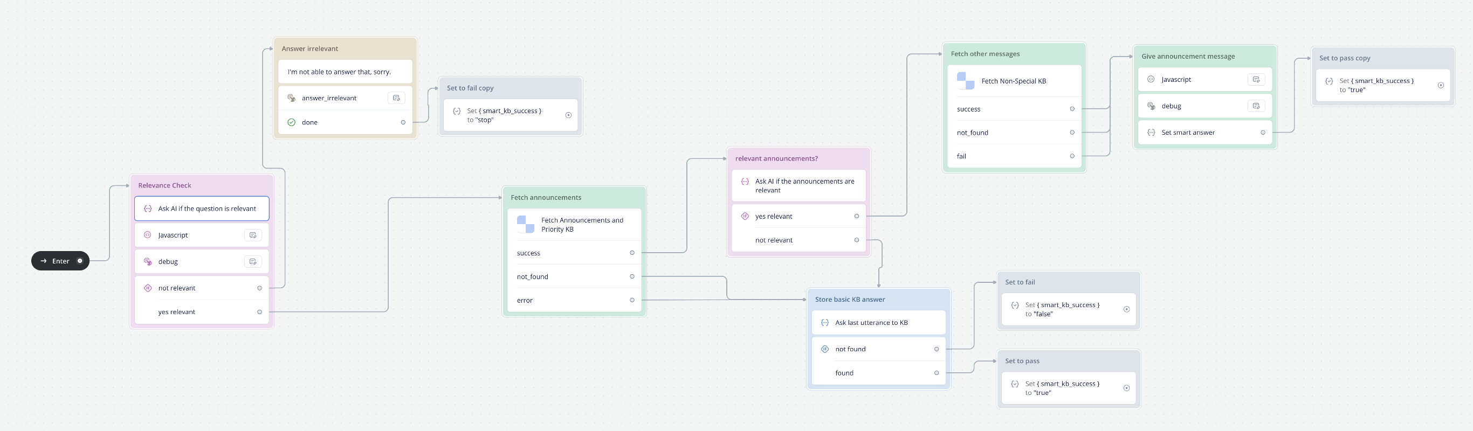
Task: Click the set-variable icon in 'Set to fail copy'
Action: (456, 111)
